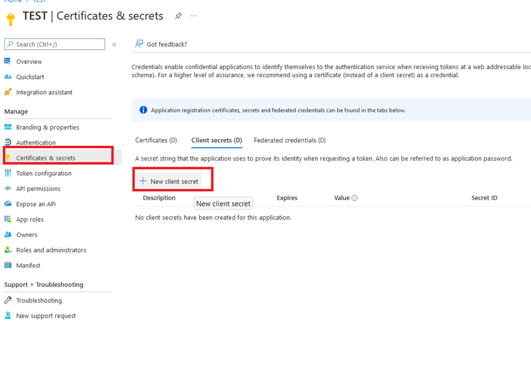Screen dimensions: 531x365
Task: Open Troubleshooting
Action: click(39, 300)
